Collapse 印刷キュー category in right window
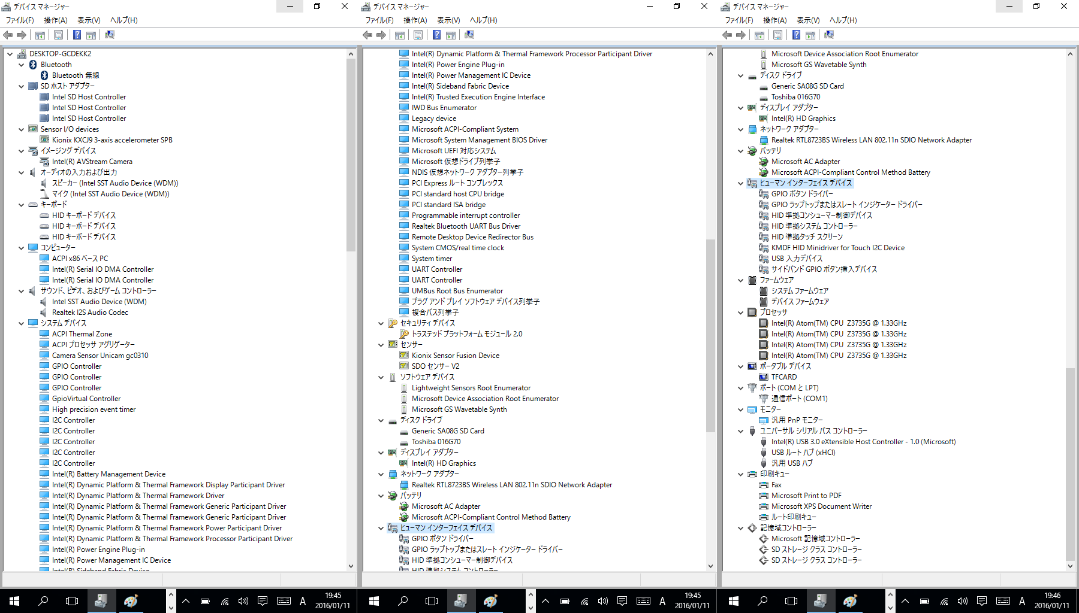Viewport: 1079px width, 613px height. [x=741, y=474]
